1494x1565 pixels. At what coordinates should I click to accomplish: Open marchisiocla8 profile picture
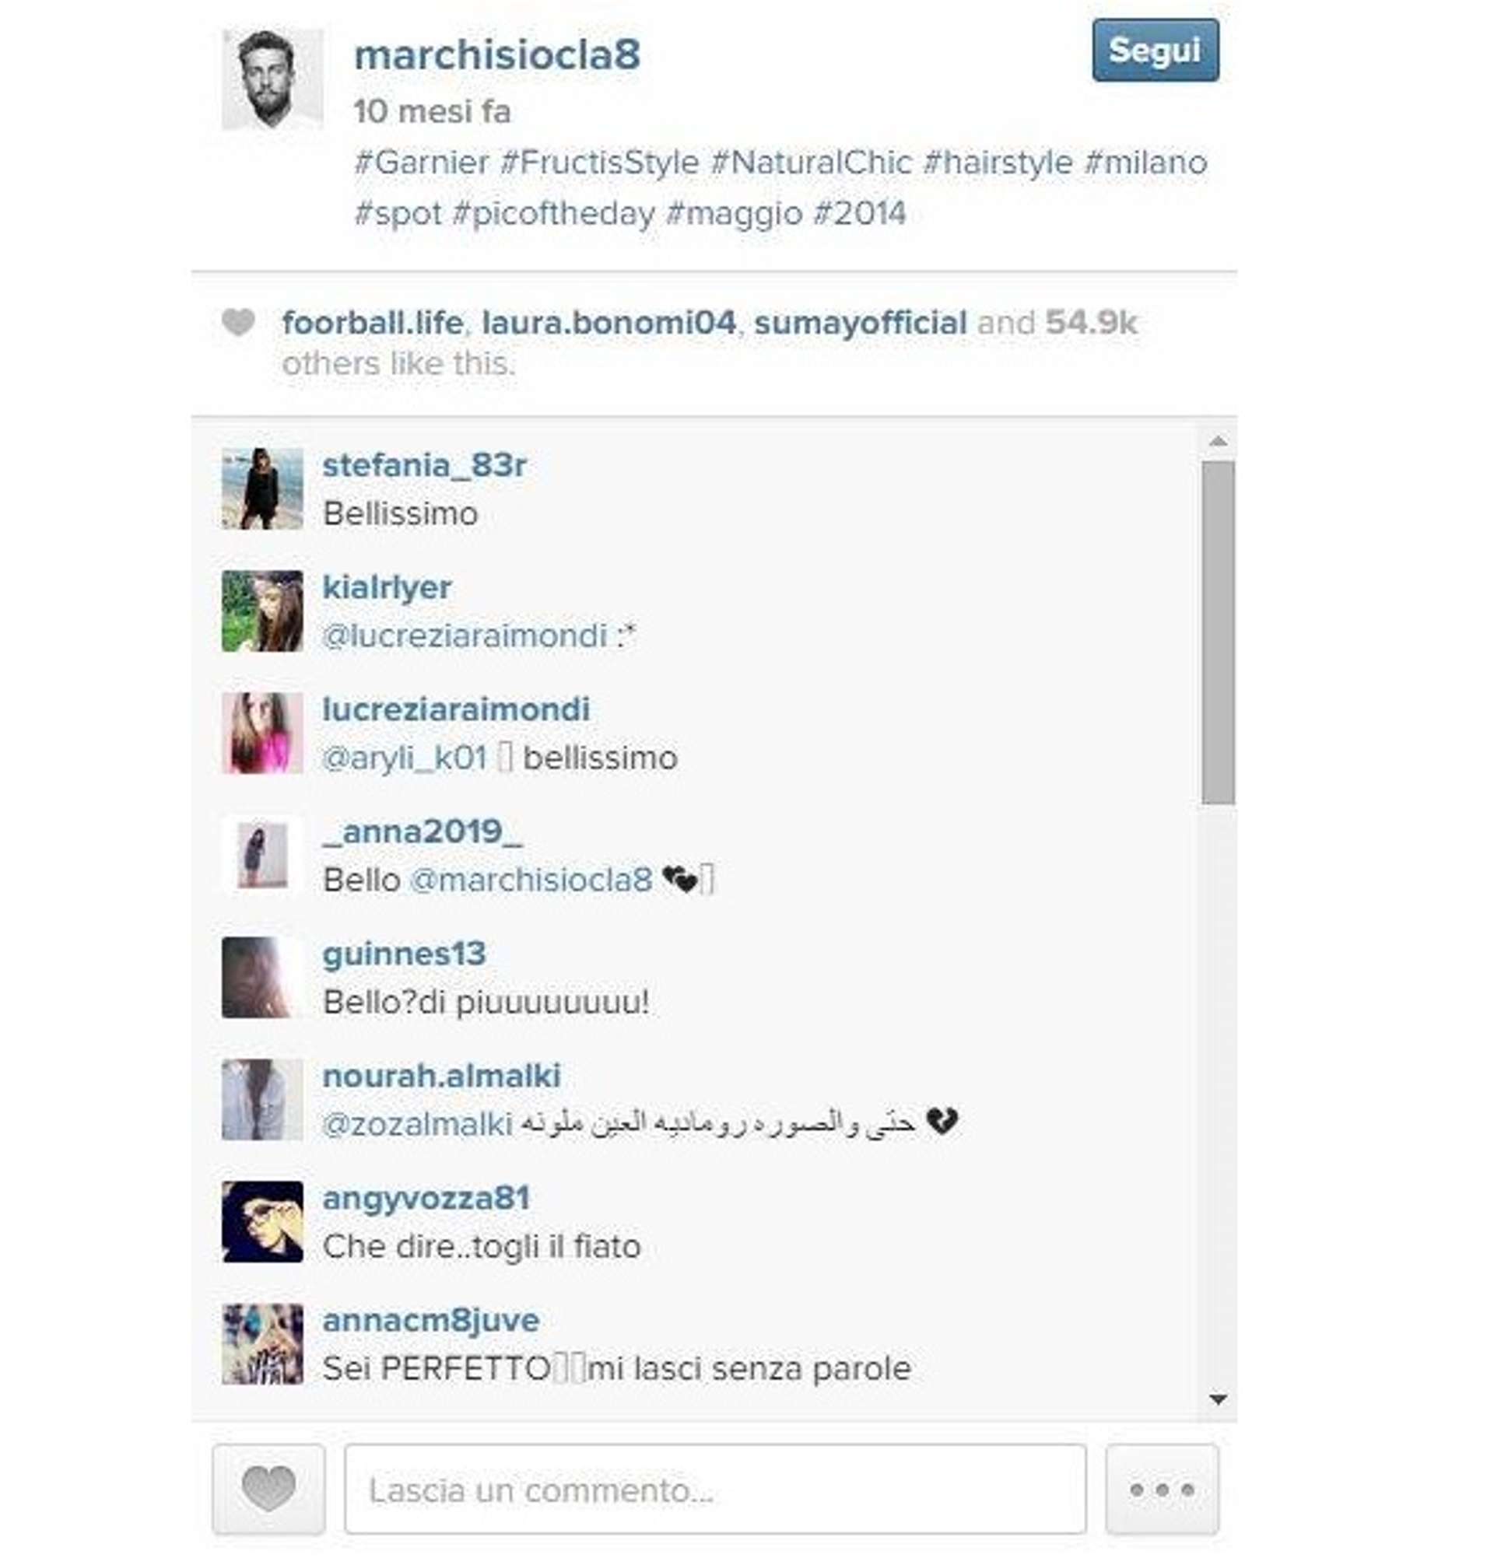tap(272, 79)
